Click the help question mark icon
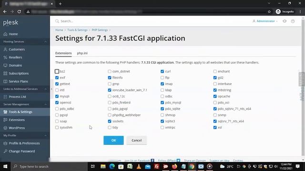This screenshot has width=305, height=171. click(293, 21)
